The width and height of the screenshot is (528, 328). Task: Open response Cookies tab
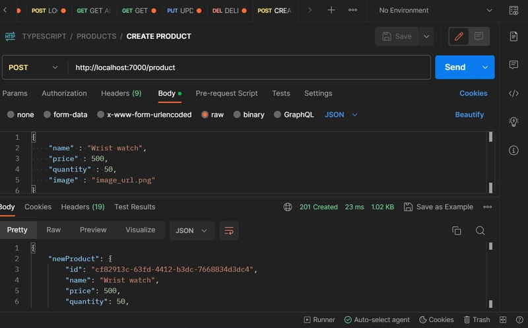[38, 207]
